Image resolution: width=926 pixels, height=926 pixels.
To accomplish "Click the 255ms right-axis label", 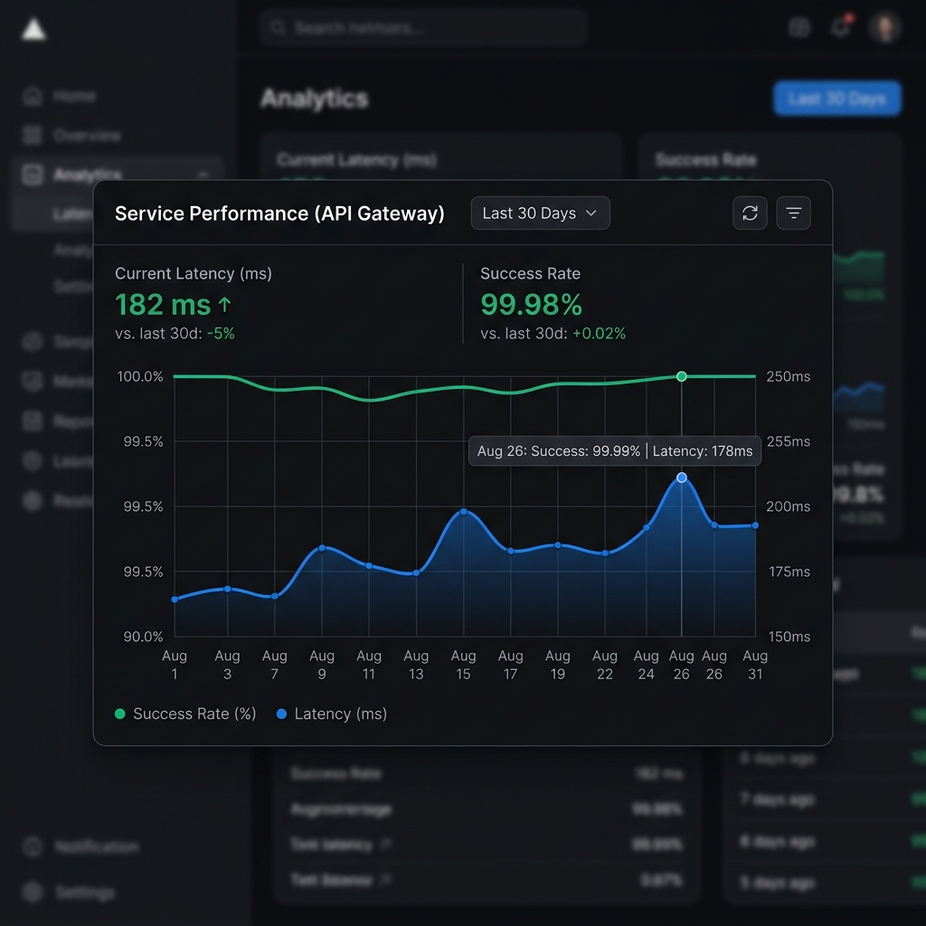I will (788, 441).
